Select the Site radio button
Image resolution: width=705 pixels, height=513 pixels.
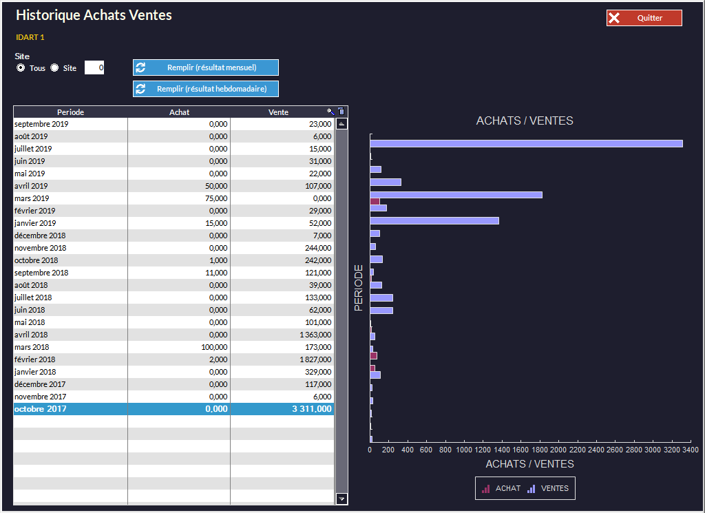point(54,68)
